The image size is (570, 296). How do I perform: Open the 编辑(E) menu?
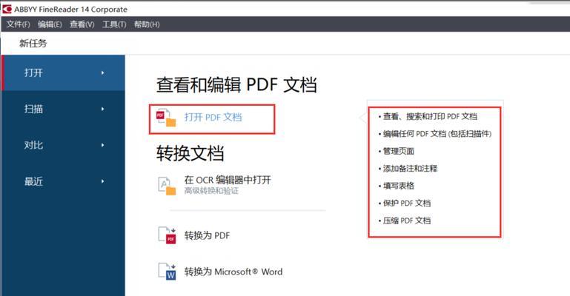50,24
